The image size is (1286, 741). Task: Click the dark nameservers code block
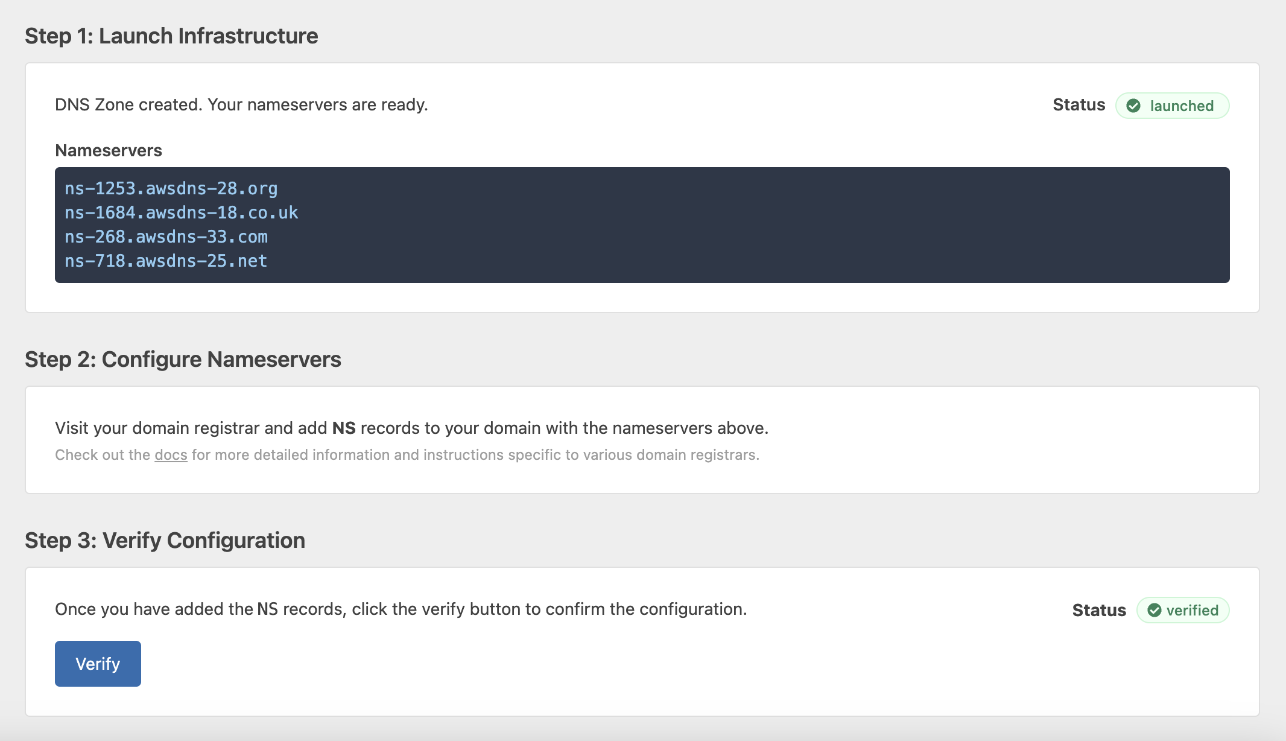(643, 224)
